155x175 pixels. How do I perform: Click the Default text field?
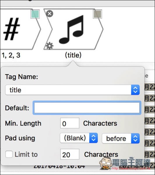click(87, 108)
